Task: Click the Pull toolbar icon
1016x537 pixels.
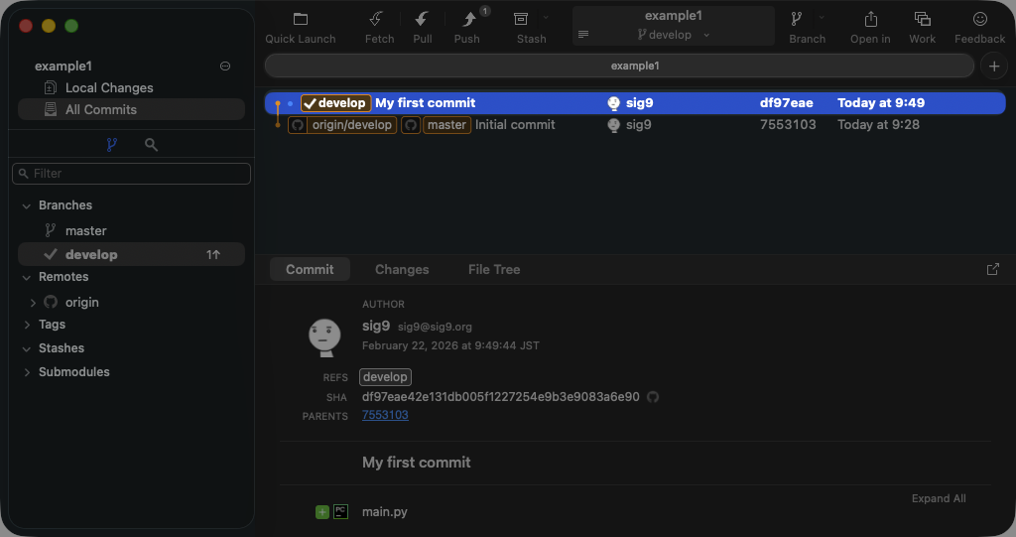Action: pyautogui.click(x=423, y=20)
